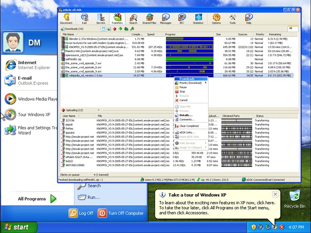Open the Tools toolbar menu
Image resolution: width=311 pixels, height=233 pixels.
click(232, 19)
